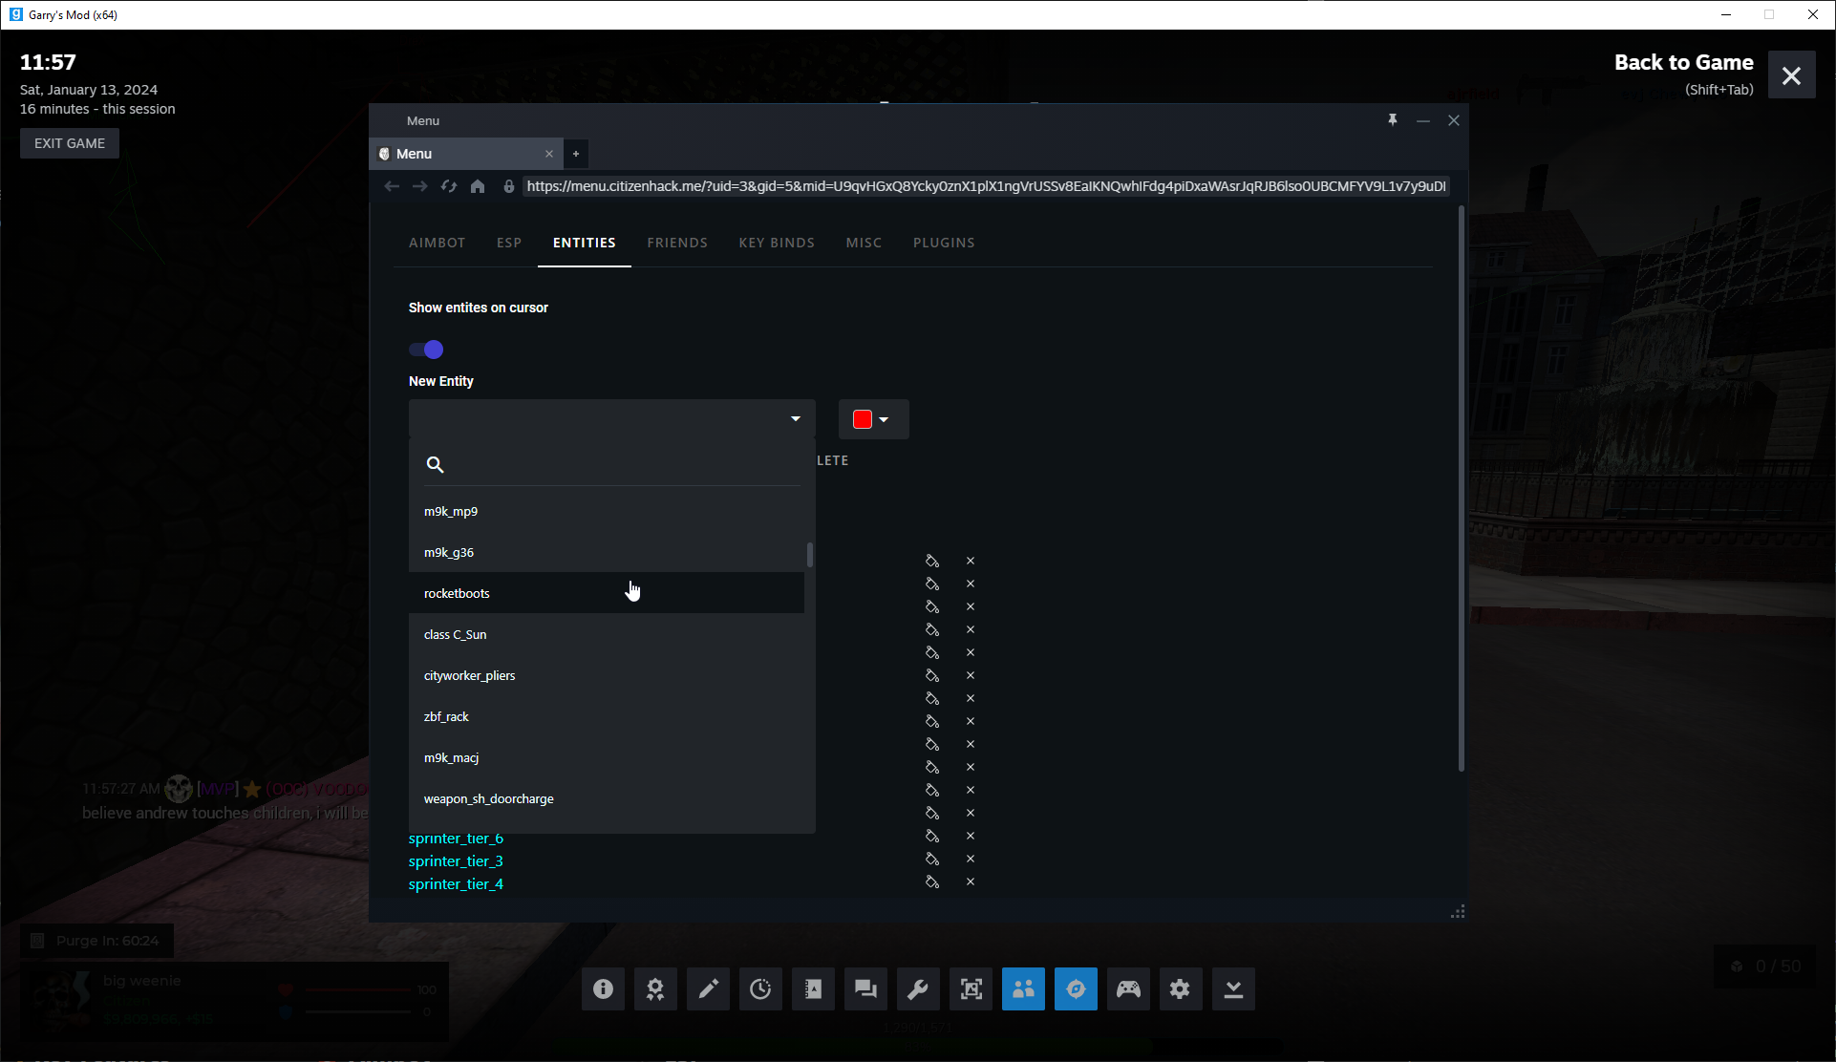The width and height of the screenshot is (1836, 1062).
Task: Click the entity search input field
Action: click(x=621, y=465)
